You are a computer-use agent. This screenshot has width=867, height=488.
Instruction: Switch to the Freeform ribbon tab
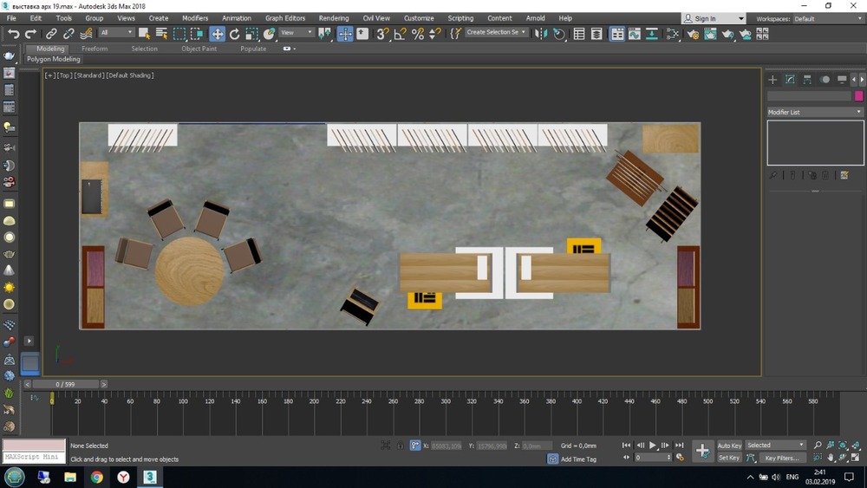(x=95, y=49)
